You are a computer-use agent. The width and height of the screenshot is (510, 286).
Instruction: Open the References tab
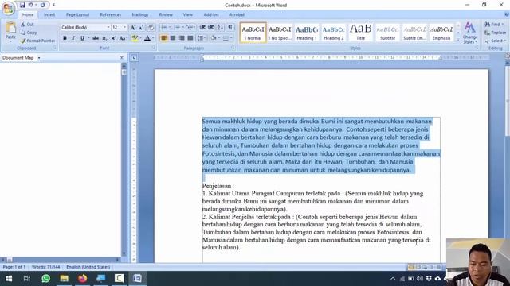(111, 14)
